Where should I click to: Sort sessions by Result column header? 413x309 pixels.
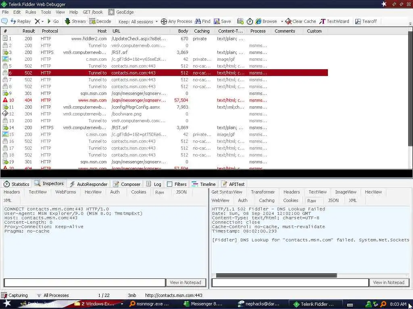29,31
